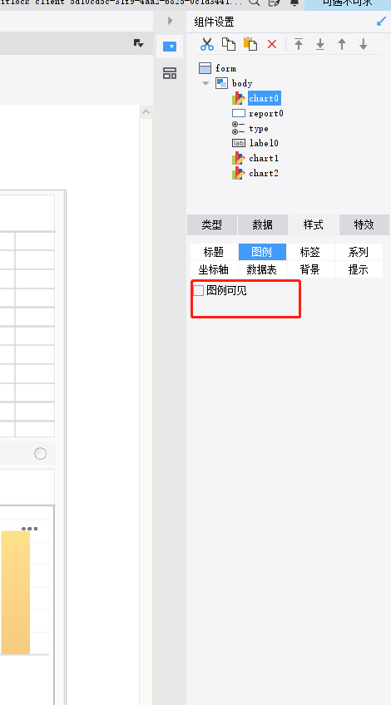This screenshot has width=391, height=705.
Task: Move component down one level
Action: (x=363, y=44)
